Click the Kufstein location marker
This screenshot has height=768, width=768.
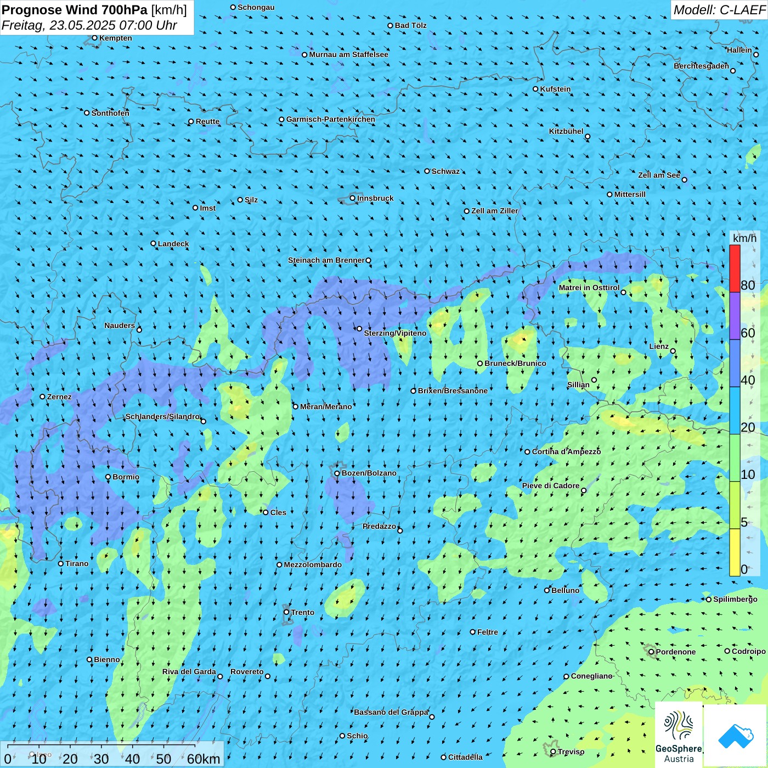pyautogui.click(x=535, y=89)
